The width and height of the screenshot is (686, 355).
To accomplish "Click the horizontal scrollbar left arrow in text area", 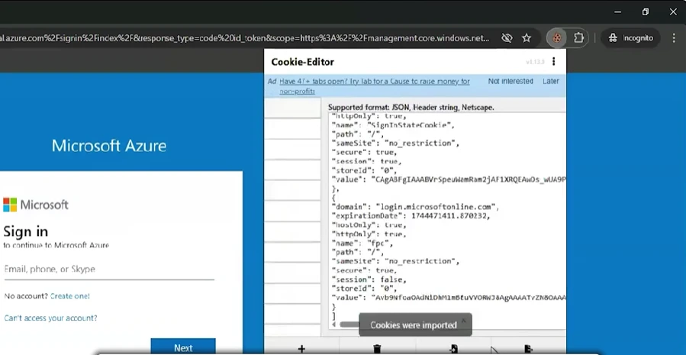I will pos(333,324).
